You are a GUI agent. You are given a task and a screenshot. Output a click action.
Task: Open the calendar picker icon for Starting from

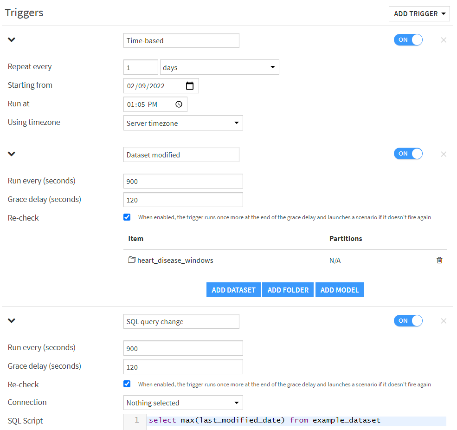point(190,86)
